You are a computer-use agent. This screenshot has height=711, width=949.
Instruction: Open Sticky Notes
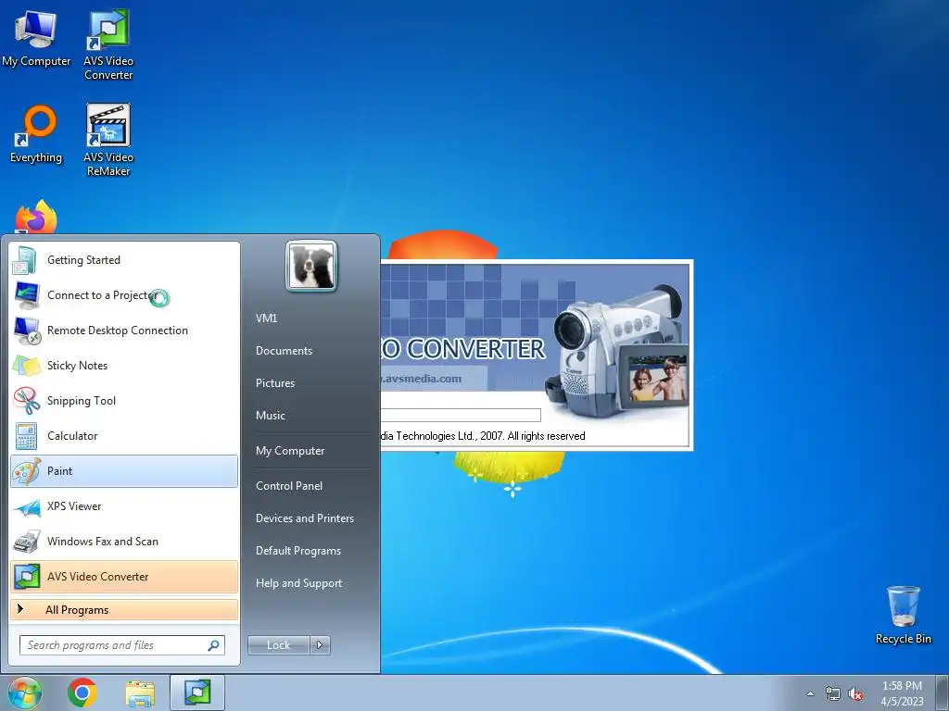tap(124, 365)
